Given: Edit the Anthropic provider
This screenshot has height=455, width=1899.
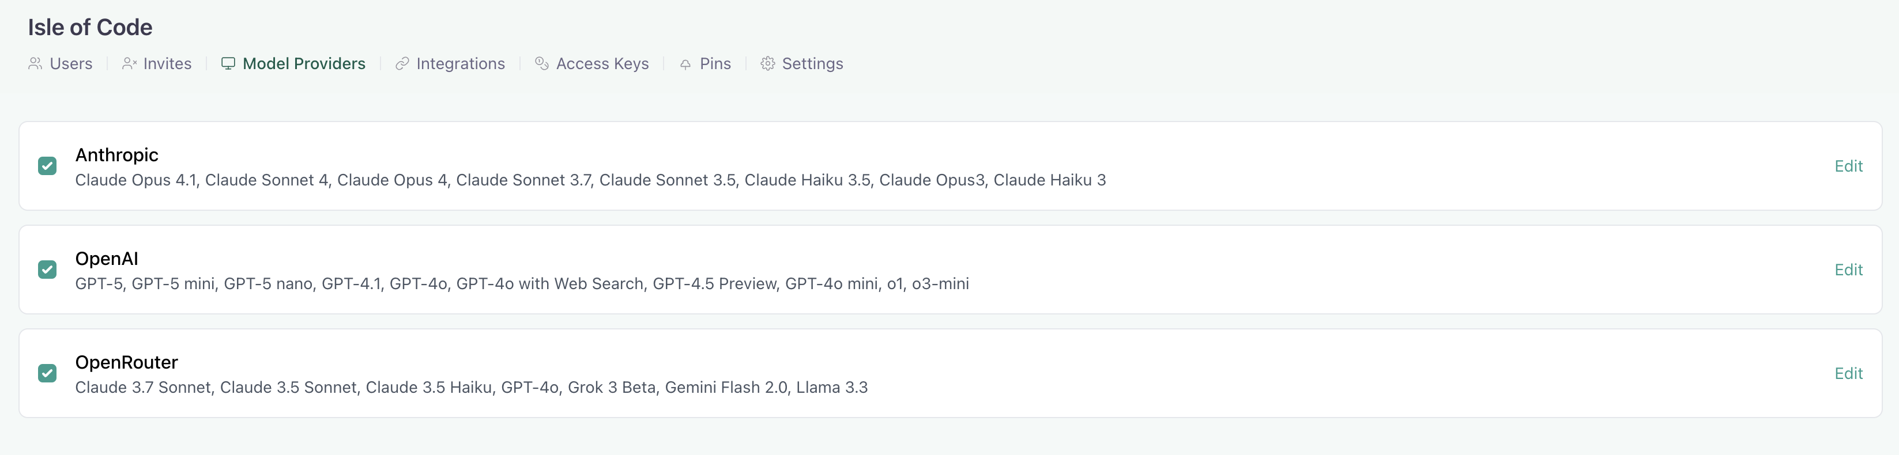Looking at the screenshot, I should 1848,166.
